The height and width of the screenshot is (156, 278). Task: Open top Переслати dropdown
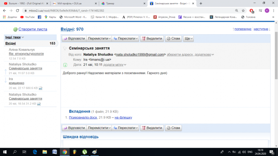coord(126,39)
